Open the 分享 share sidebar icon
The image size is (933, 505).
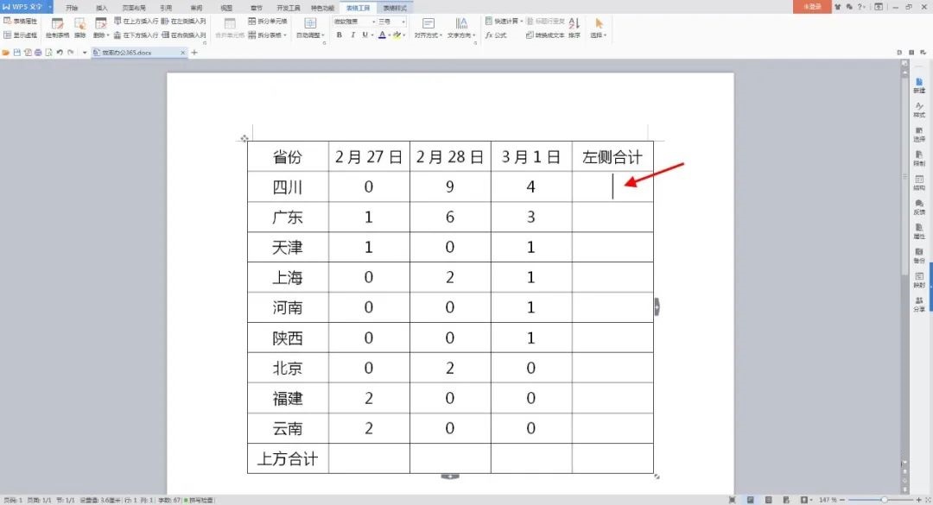click(x=918, y=304)
